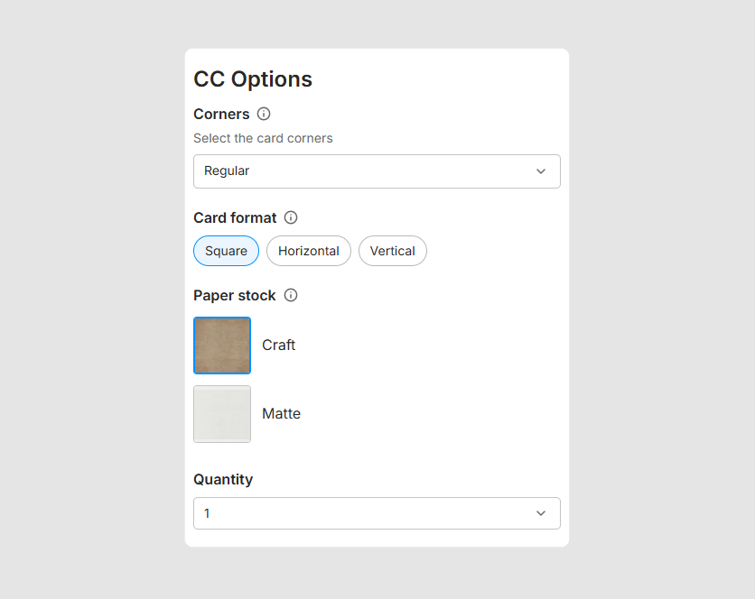755x599 pixels.
Task: Show info tooltip for Card format
Action: click(291, 217)
